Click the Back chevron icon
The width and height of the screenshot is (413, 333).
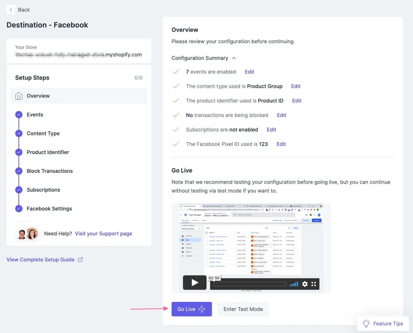tap(11, 10)
